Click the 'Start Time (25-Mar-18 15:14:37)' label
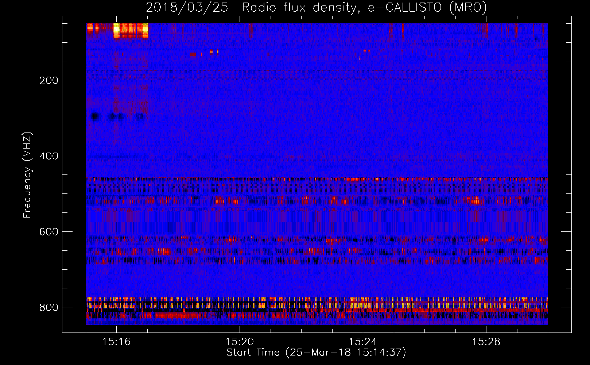This screenshot has height=365, width=590. (316, 353)
